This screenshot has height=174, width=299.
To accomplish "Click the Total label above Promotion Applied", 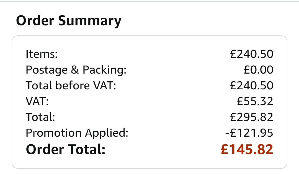I will tap(40, 117).
